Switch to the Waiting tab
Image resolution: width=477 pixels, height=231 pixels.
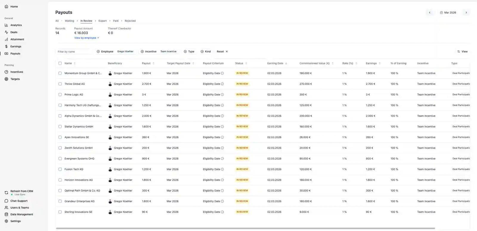click(69, 21)
